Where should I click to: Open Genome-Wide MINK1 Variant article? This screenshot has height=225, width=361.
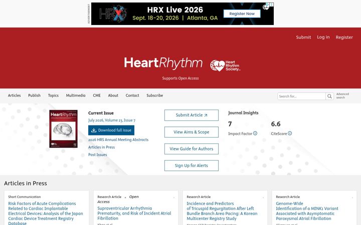coord(307,211)
